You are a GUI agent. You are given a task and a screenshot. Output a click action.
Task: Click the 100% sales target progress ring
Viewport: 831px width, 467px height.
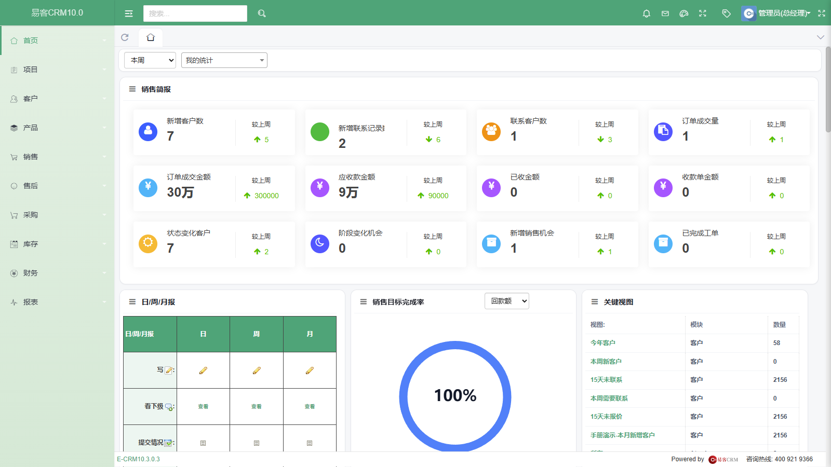(x=455, y=396)
